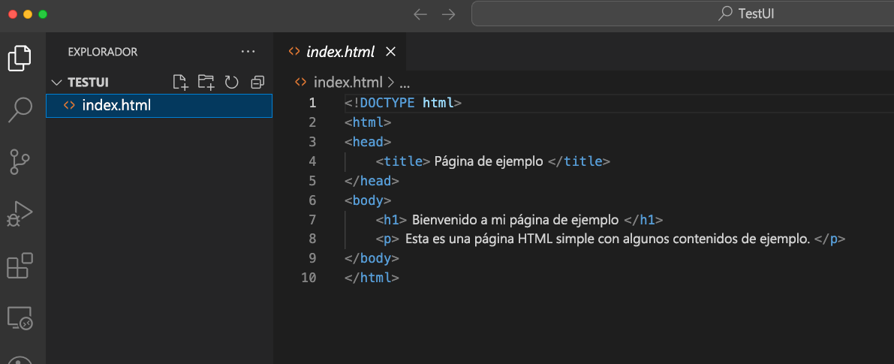Go forward with the navigation arrow
894x364 pixels.
(x=449, y=14)
